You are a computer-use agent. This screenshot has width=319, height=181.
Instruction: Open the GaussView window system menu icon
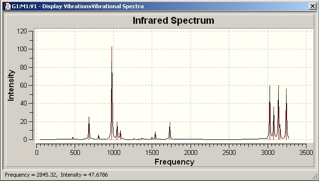(8, 6)
